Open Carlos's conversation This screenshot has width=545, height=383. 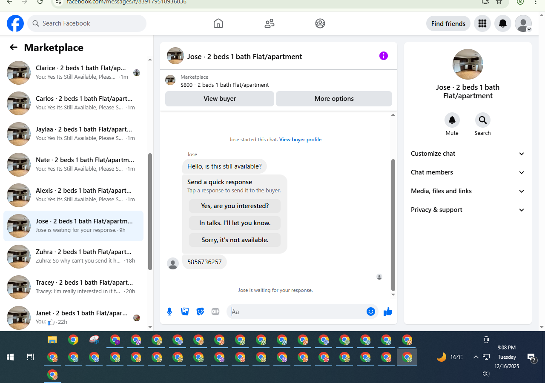[74, 103]
